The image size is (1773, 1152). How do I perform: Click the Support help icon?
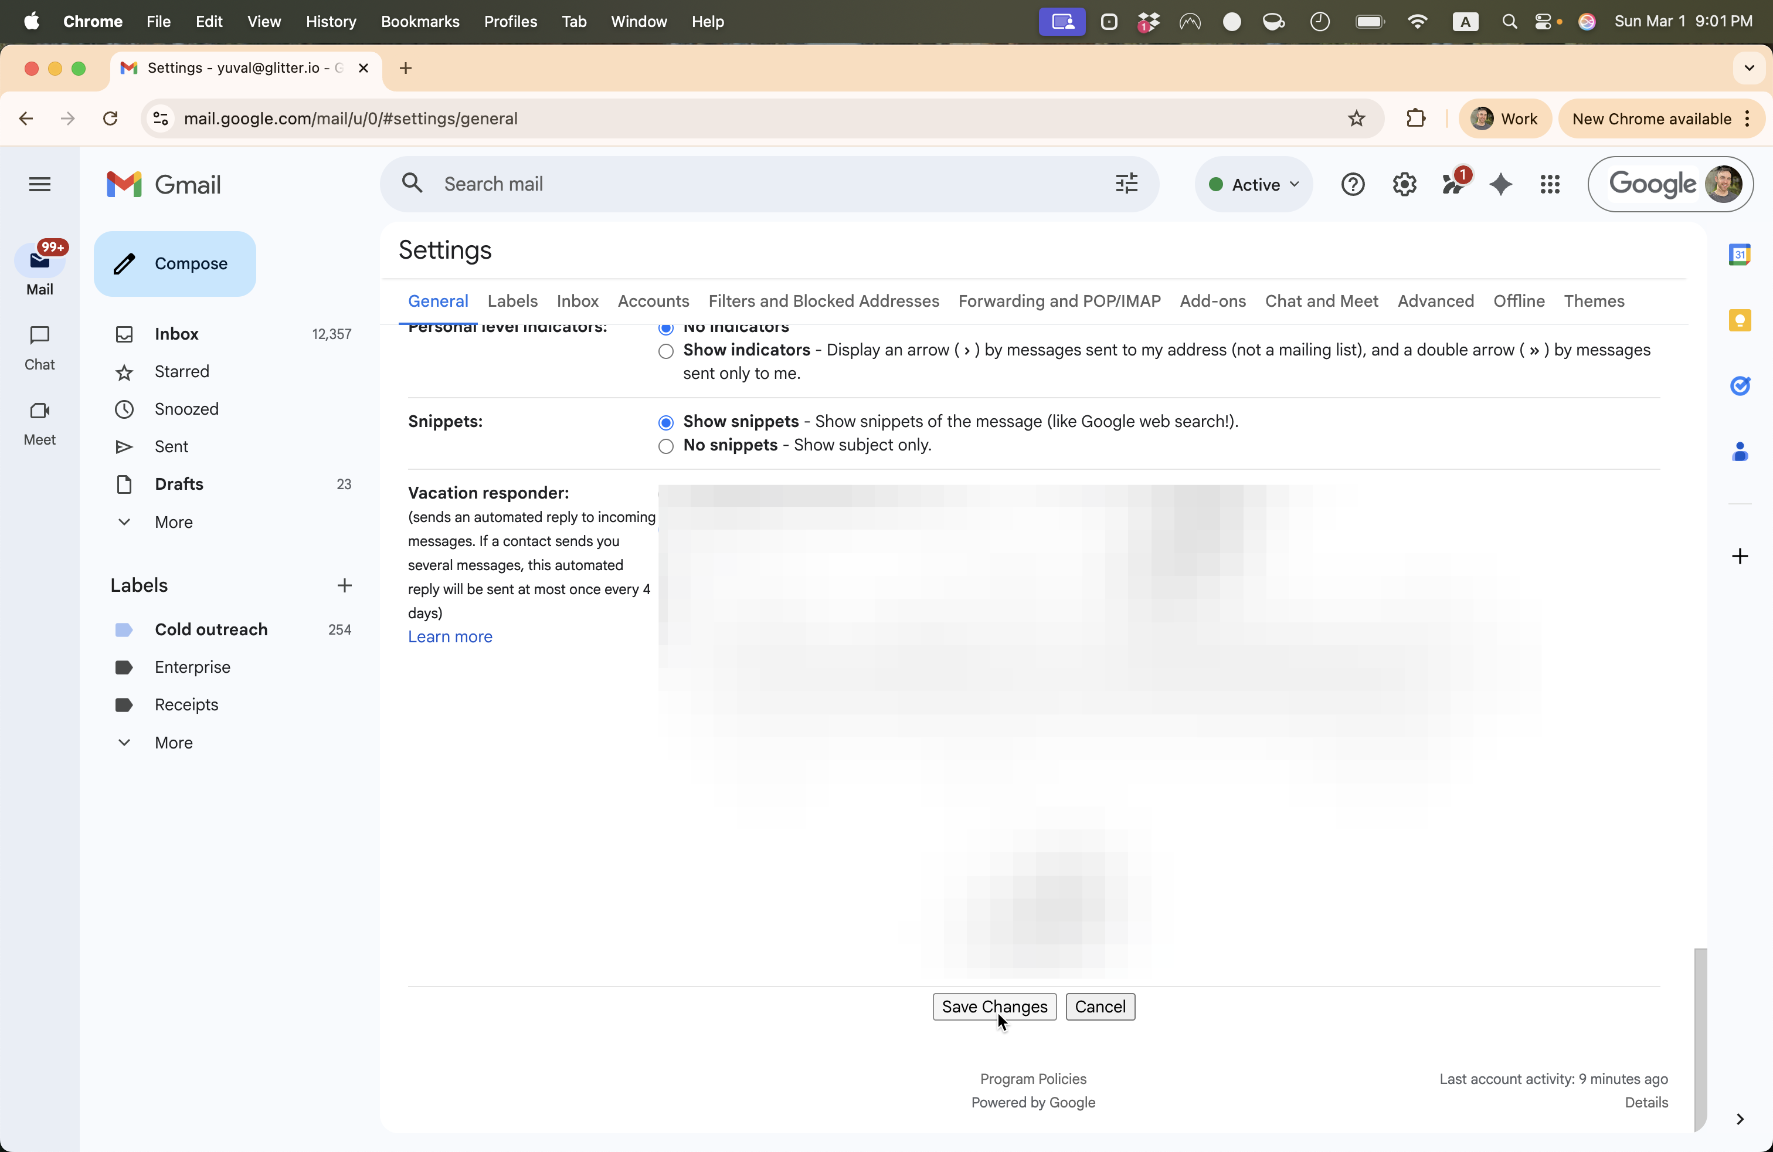coord(1352,184)
